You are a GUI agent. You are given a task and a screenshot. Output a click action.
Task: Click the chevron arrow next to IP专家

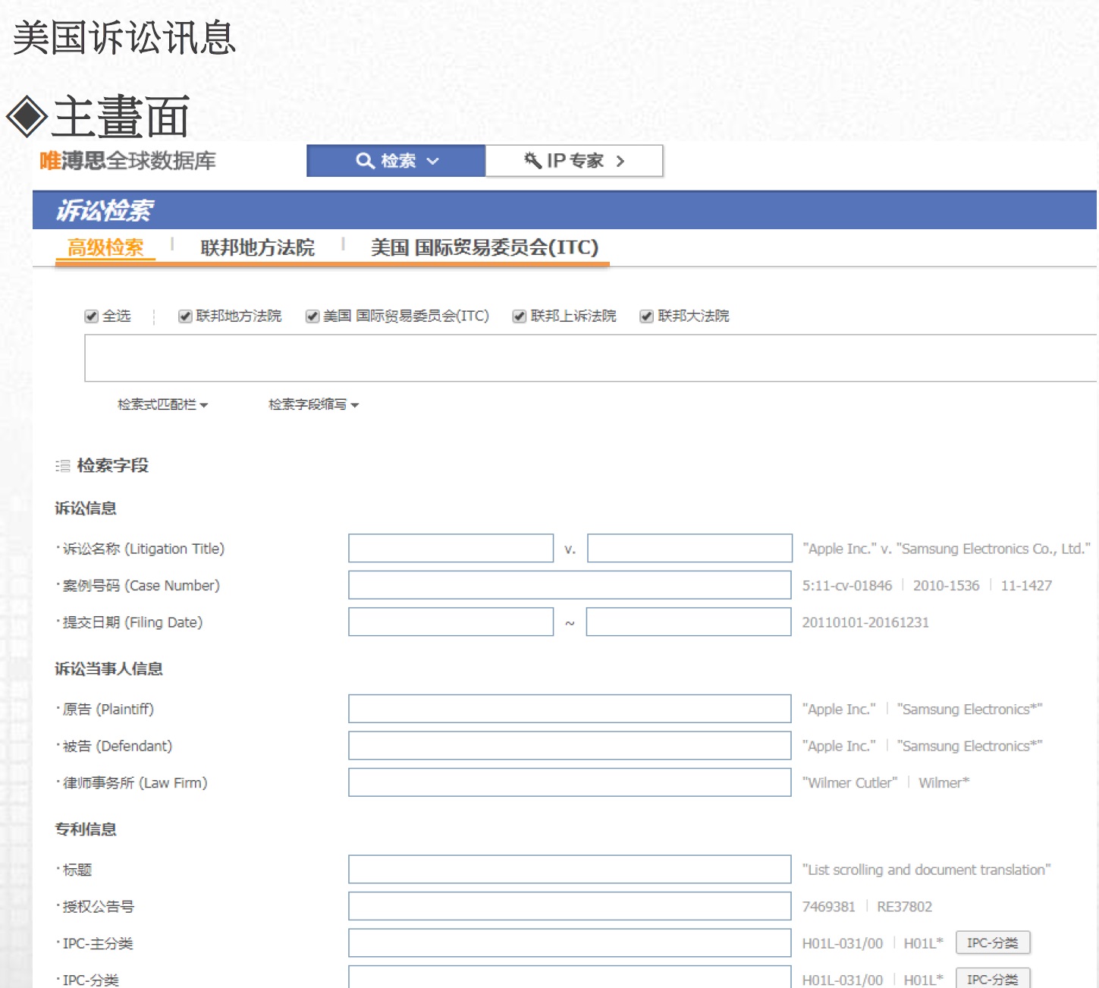tap(620, 161)
